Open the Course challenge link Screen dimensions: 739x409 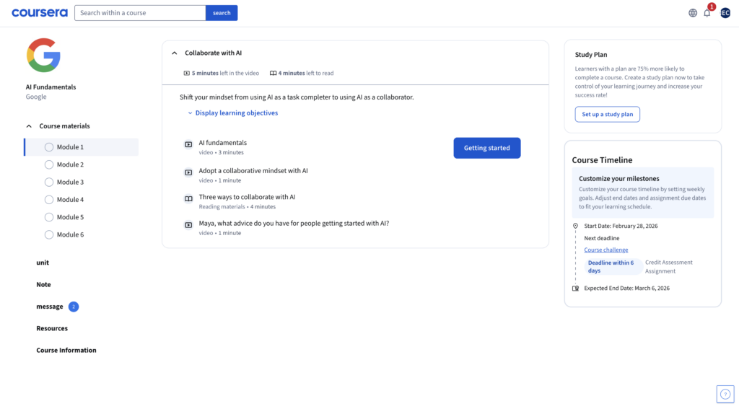pyautogui.click(x=606, y=250)
